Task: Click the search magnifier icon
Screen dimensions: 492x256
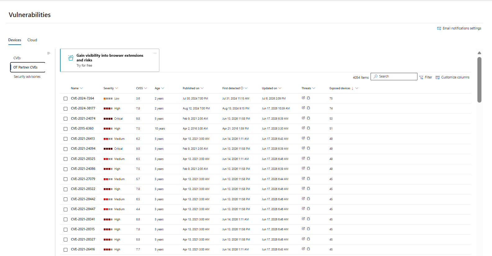Action: (x=376, y=76)
